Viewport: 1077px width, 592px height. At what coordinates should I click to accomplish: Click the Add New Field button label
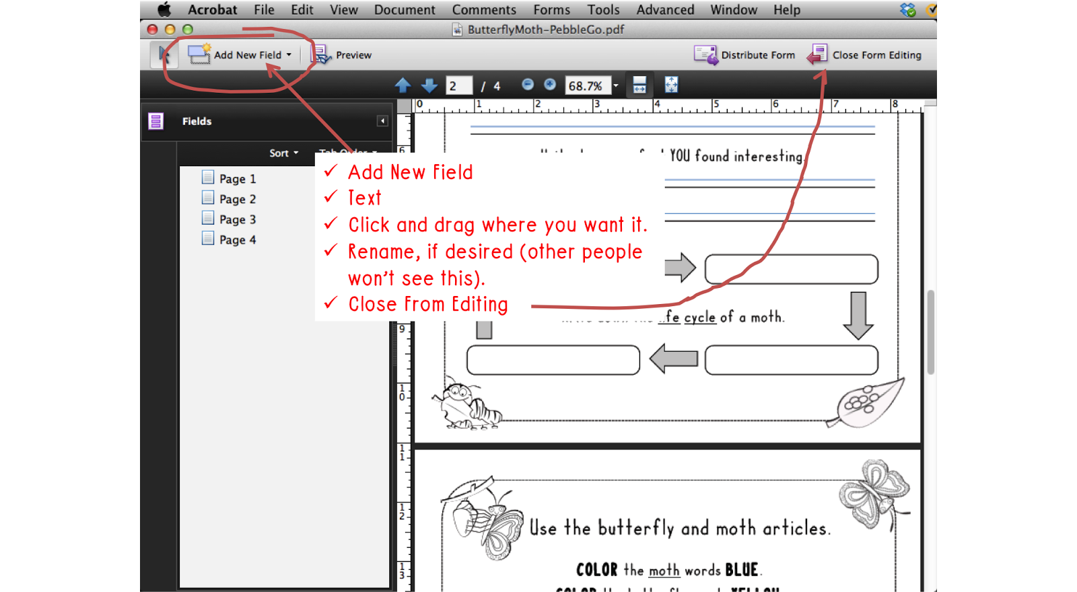(x=248, y=55)
